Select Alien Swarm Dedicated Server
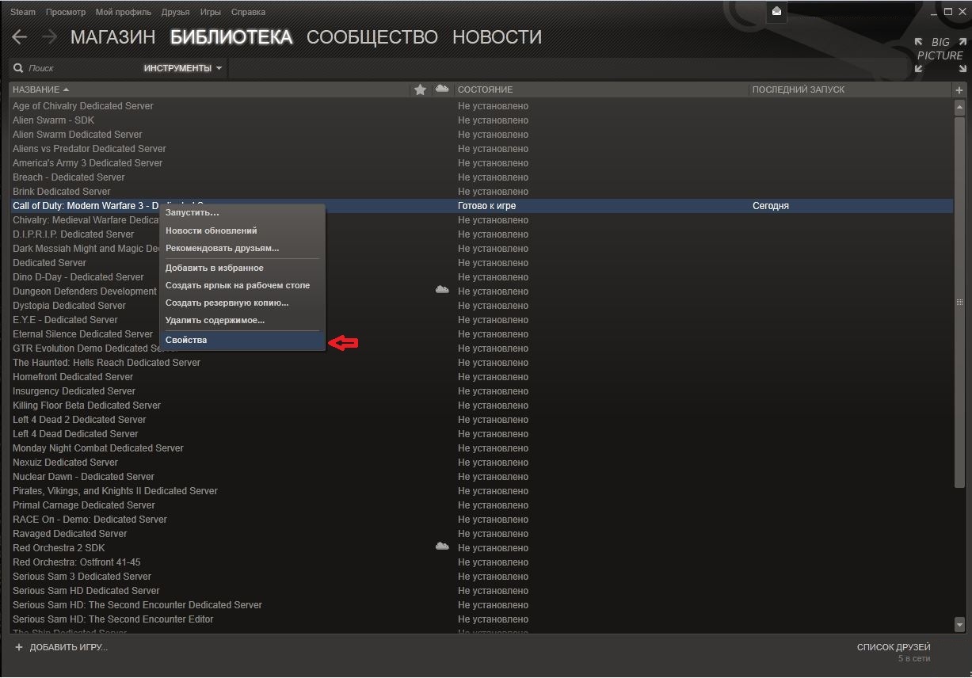This screenshot has height=678, width=972. tap(78, 135)
